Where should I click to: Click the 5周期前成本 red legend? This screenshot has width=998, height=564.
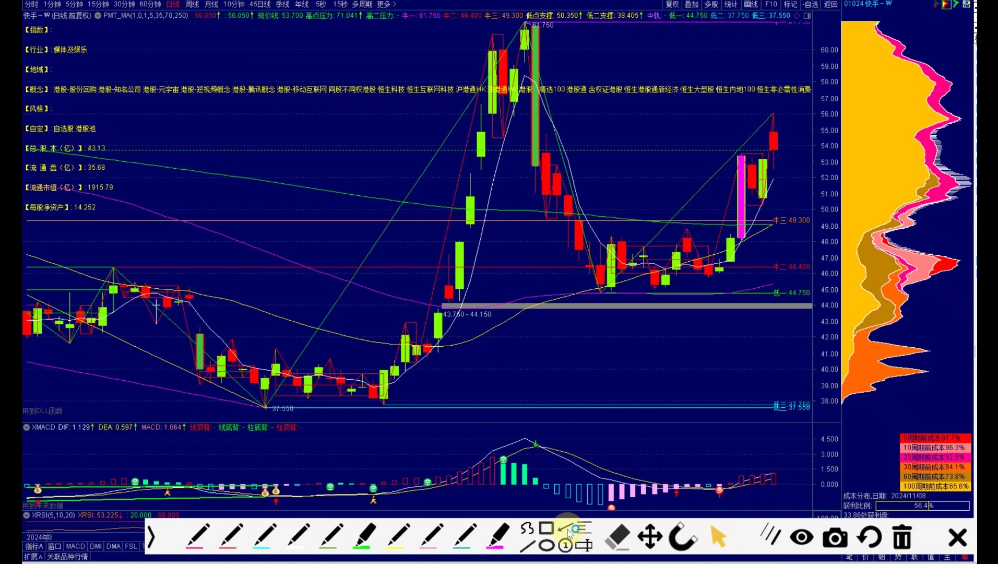(x=935, y=438)
